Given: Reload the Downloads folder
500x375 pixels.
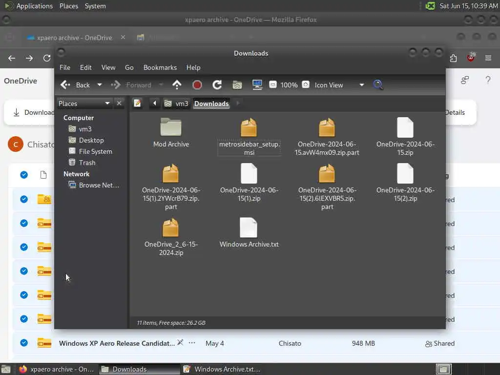Looking at the screenshot, I should point(217,85).
